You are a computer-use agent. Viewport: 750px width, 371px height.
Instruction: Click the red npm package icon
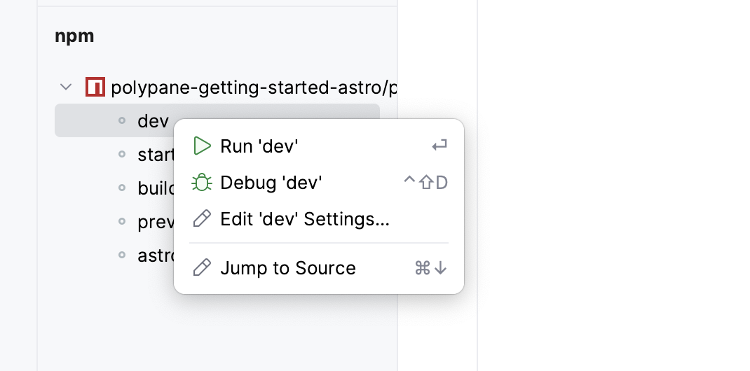(x=95, y=87)
